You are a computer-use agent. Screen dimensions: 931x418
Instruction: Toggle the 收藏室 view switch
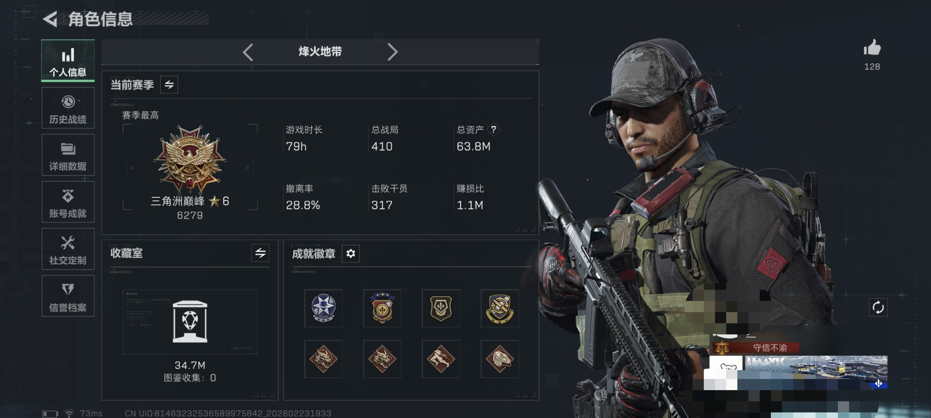[260, 253]
